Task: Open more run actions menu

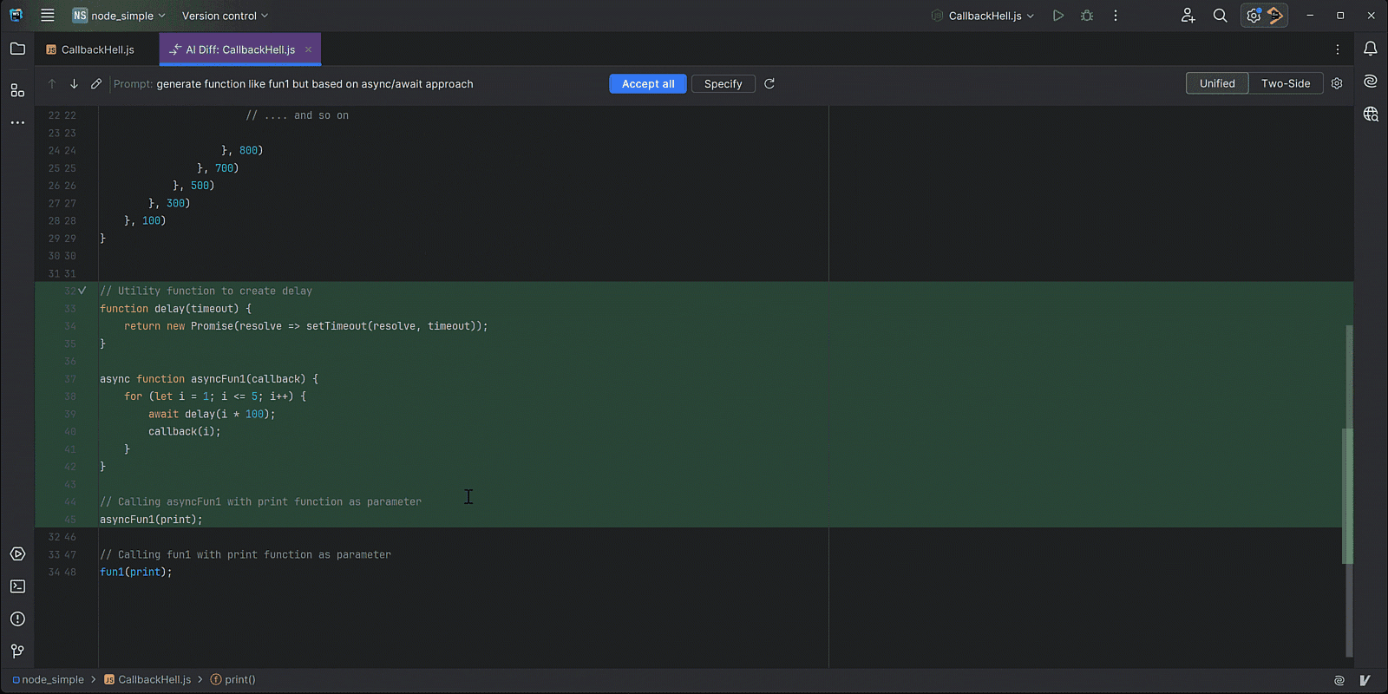Action: [1116, 16]
